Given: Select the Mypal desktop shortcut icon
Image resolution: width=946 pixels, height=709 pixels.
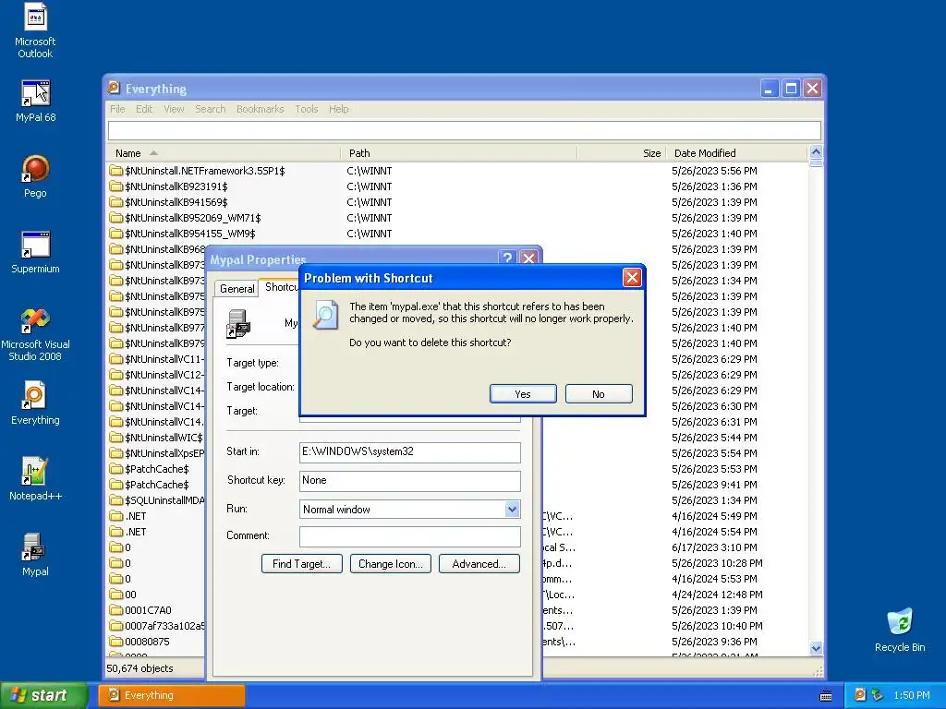Looking at the screenshot, I should coord(35,555).
